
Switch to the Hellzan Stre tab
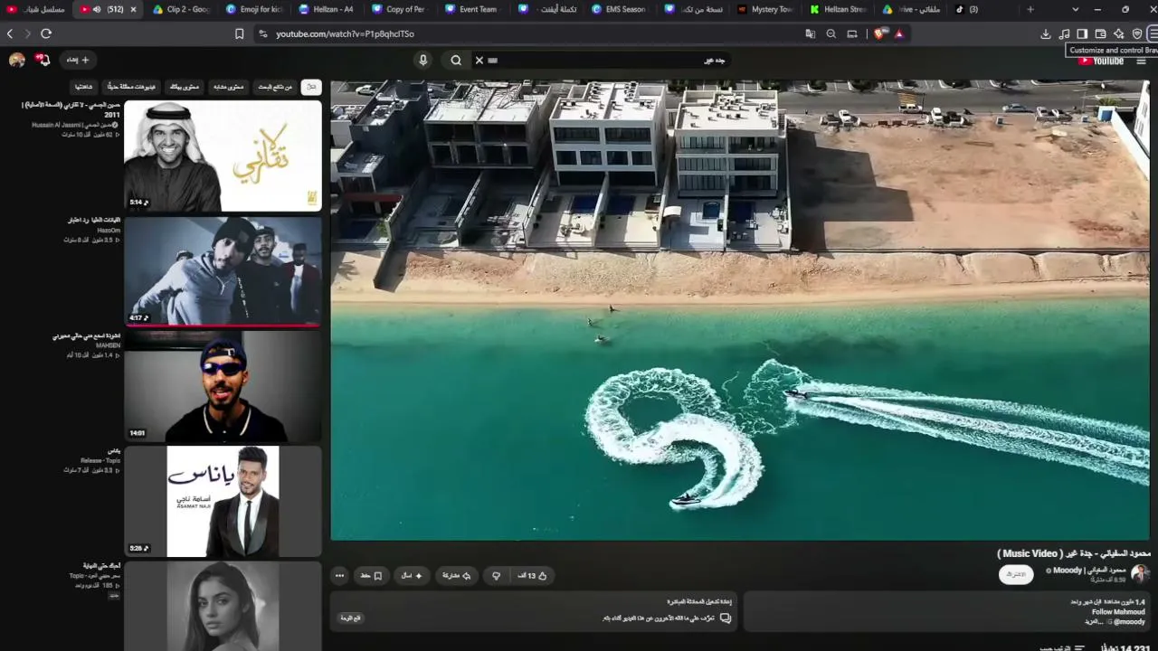(x=839, y=9)
